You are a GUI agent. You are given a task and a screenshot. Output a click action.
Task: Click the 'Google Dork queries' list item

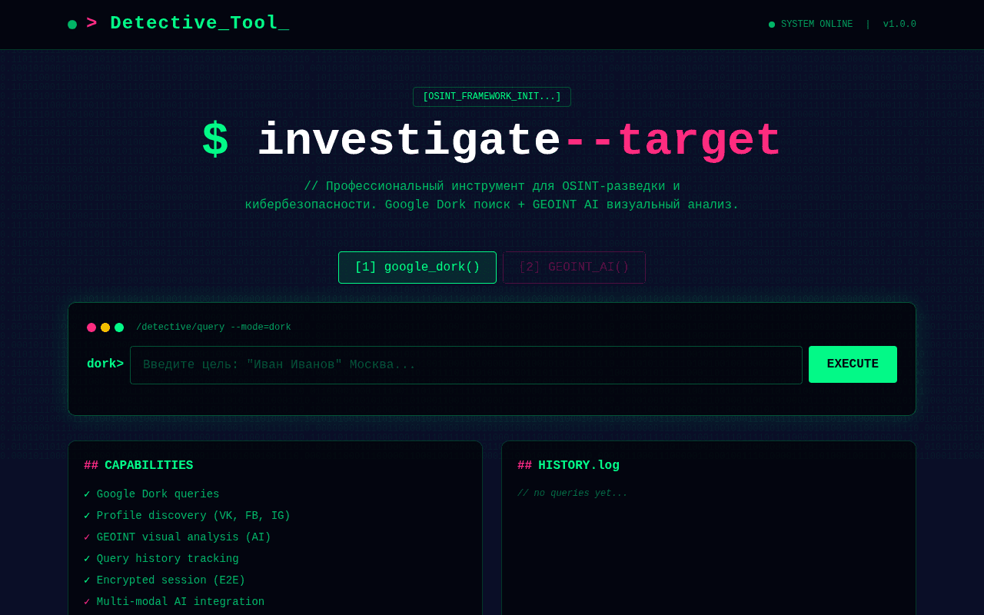(151, 494)
